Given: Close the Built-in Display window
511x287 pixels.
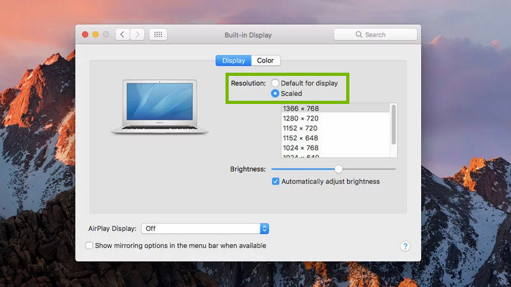Looking at the screenshot, I should (x=85, y=34).
